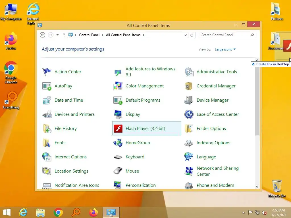The height and width of the screenshot is (218, 291).
Task: Open the Credential Manager safe icon
Action: [189, 86]
